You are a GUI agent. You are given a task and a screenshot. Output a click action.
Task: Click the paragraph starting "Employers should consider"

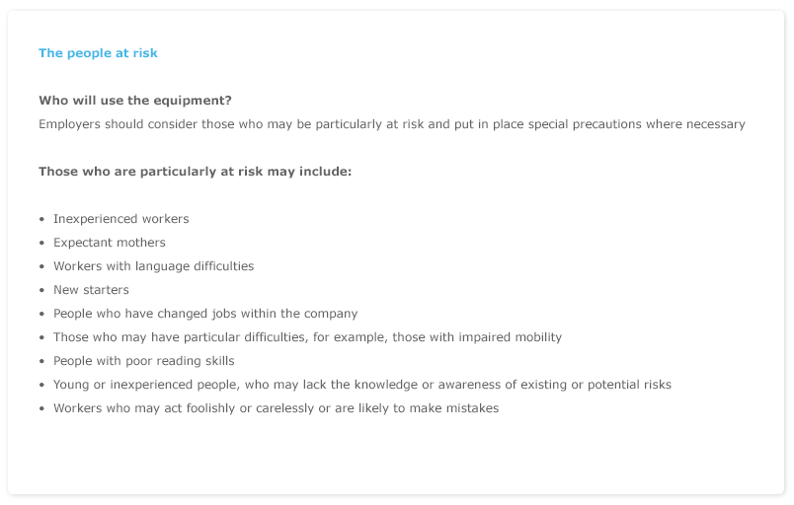(391, 124)
